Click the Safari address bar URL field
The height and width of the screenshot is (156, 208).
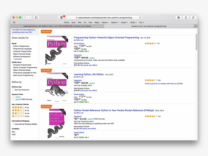pos(104,17)
